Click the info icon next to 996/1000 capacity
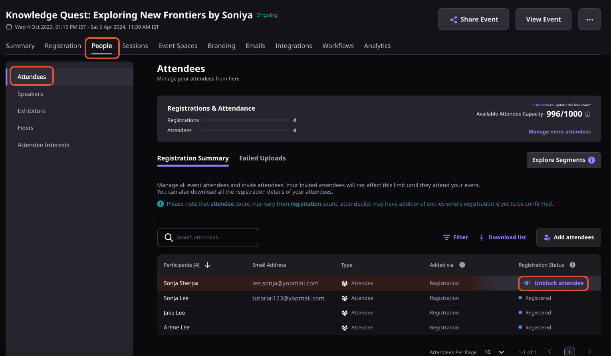 pyautogui.click(x=587, y=114)
